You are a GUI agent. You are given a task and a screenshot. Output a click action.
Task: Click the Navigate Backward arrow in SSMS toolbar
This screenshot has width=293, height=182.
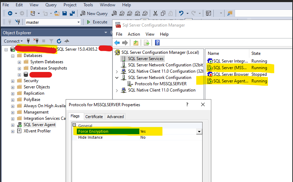pos(10,13)
